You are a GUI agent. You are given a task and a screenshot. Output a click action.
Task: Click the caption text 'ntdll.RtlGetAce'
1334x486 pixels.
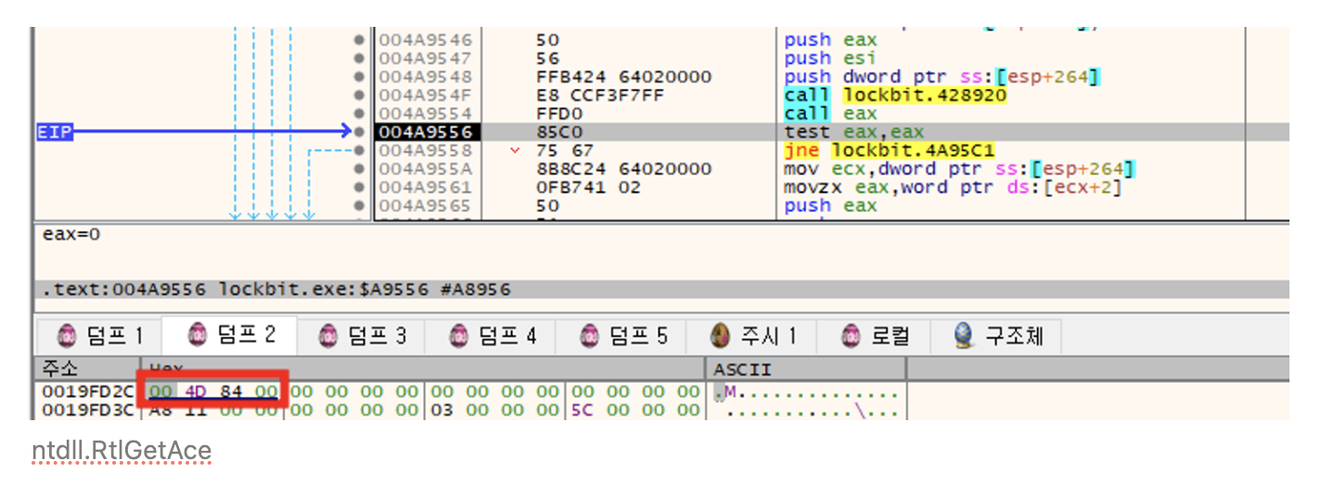tap(122, 452)
